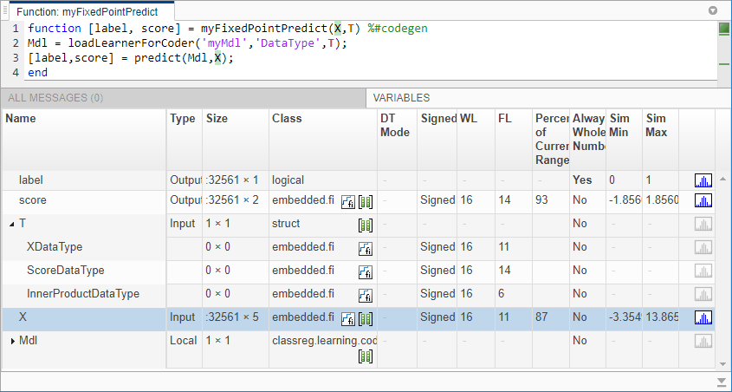This screenshot has width=732, height=392.
Task: Sort variables by the Name column header
Action: pyautogui.click(x=21, y=118)
